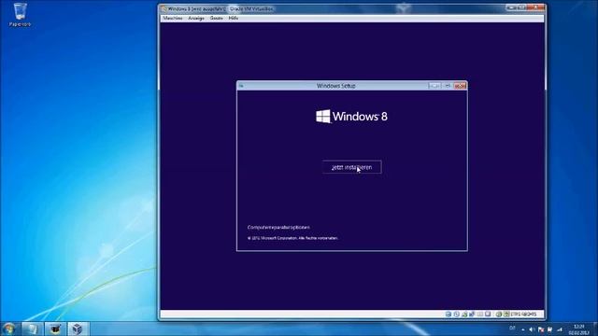This screenshot has height=336, width=598.
Task: Open the Computerreparaturoptionen link
Action: (278, 228)
